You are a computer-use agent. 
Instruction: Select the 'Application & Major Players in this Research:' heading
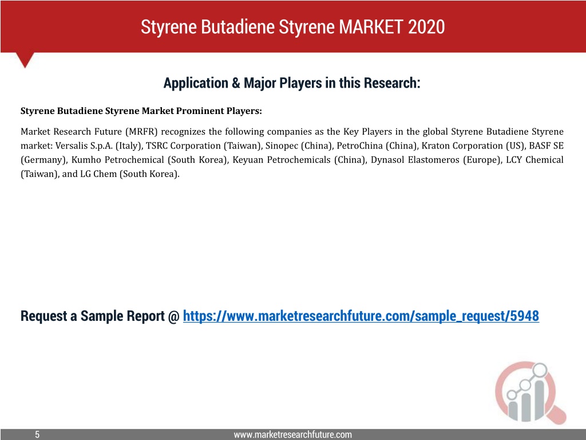click(292, 83)
